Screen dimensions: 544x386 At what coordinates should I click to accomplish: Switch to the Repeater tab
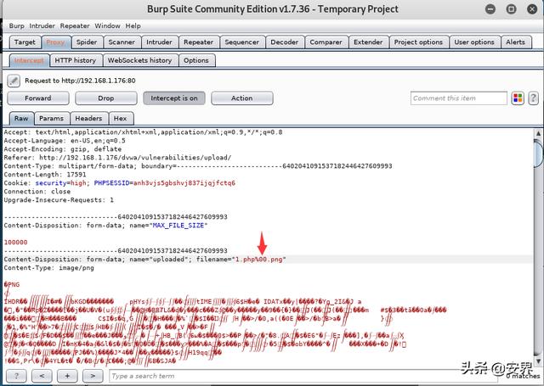[199, 42]
